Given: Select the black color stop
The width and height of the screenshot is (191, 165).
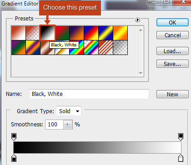Looking at the screenshot, I should (14, 158).
